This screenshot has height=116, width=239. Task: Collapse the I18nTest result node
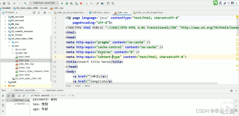[7, 100]
